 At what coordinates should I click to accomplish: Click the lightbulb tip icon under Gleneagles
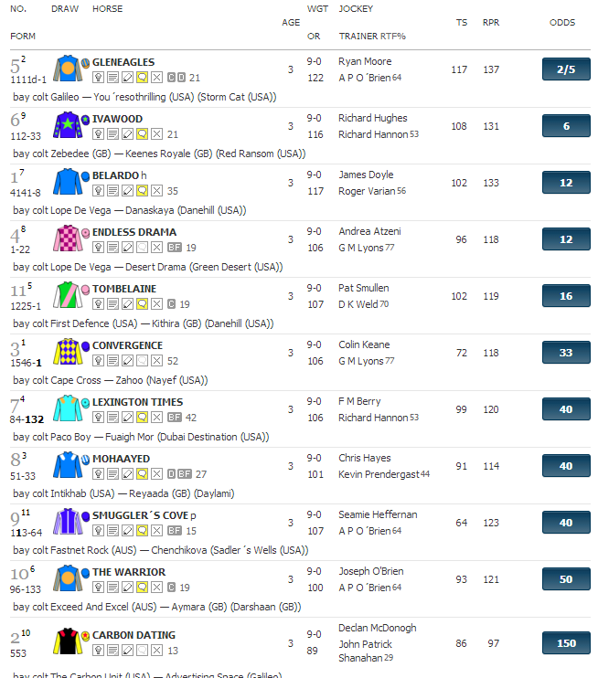[98, 78]
